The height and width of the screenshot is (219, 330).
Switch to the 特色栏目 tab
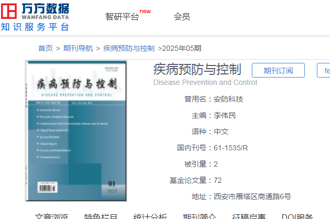101,216
